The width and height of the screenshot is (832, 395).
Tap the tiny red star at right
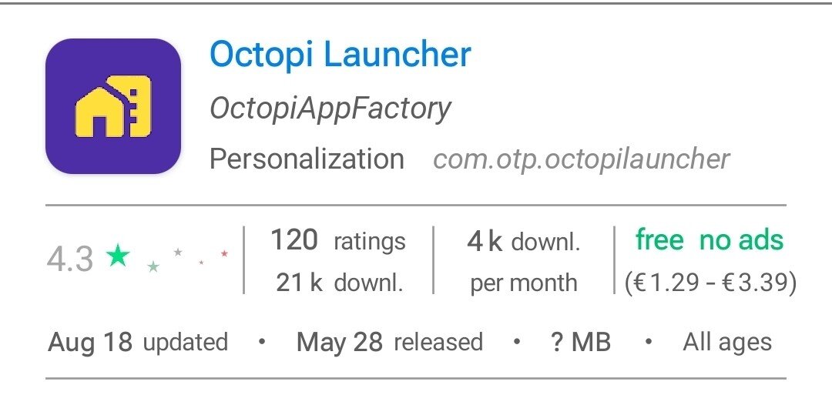pyautogui.click(x=224, y=253)
